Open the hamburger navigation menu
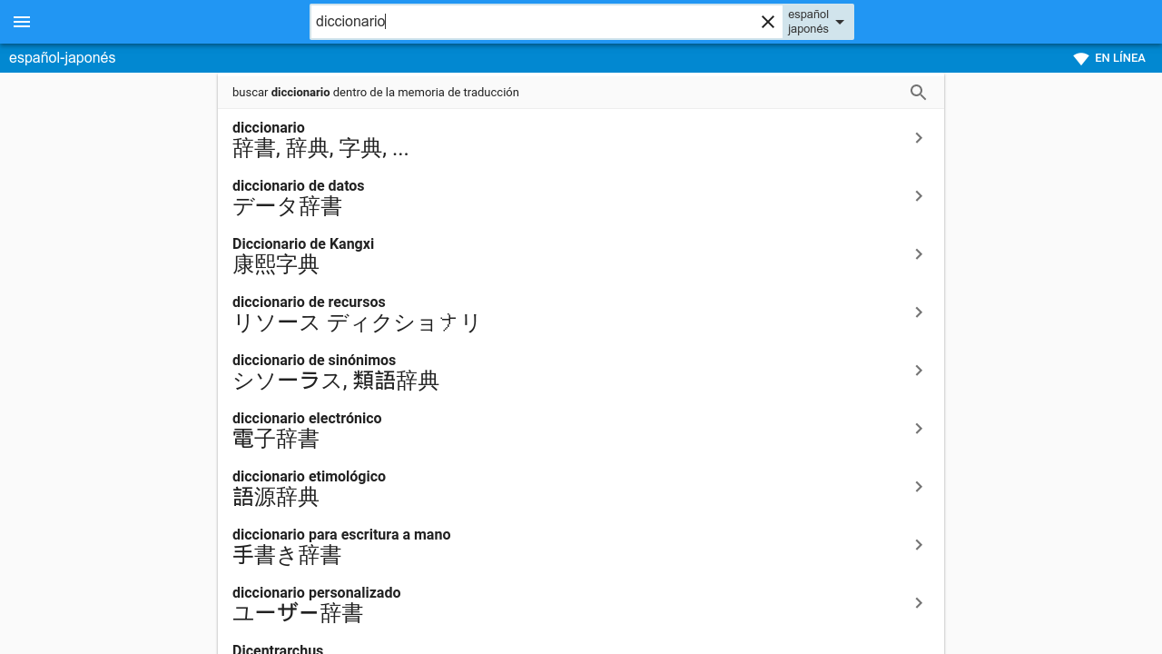Screen dimensions: 1162x654 22,22
